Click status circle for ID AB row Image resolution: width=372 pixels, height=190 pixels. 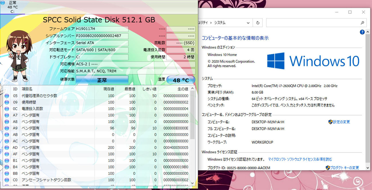pyautogui.click(x=7, y=135)
